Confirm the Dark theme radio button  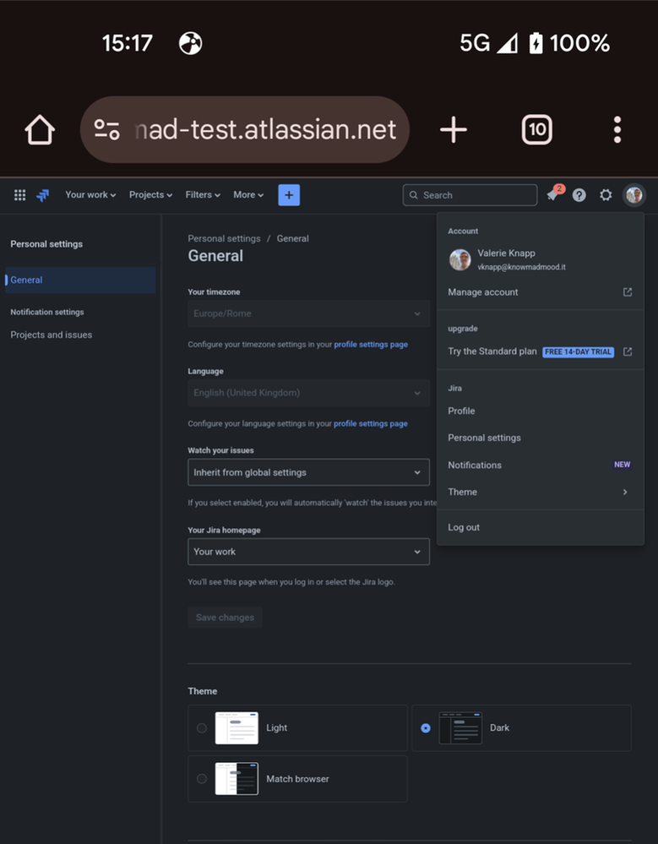[x=425, y=727]
